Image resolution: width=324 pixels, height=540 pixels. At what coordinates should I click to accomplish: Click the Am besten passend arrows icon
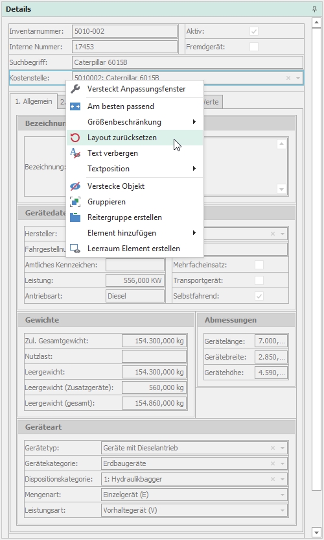(x=75, y=106)
